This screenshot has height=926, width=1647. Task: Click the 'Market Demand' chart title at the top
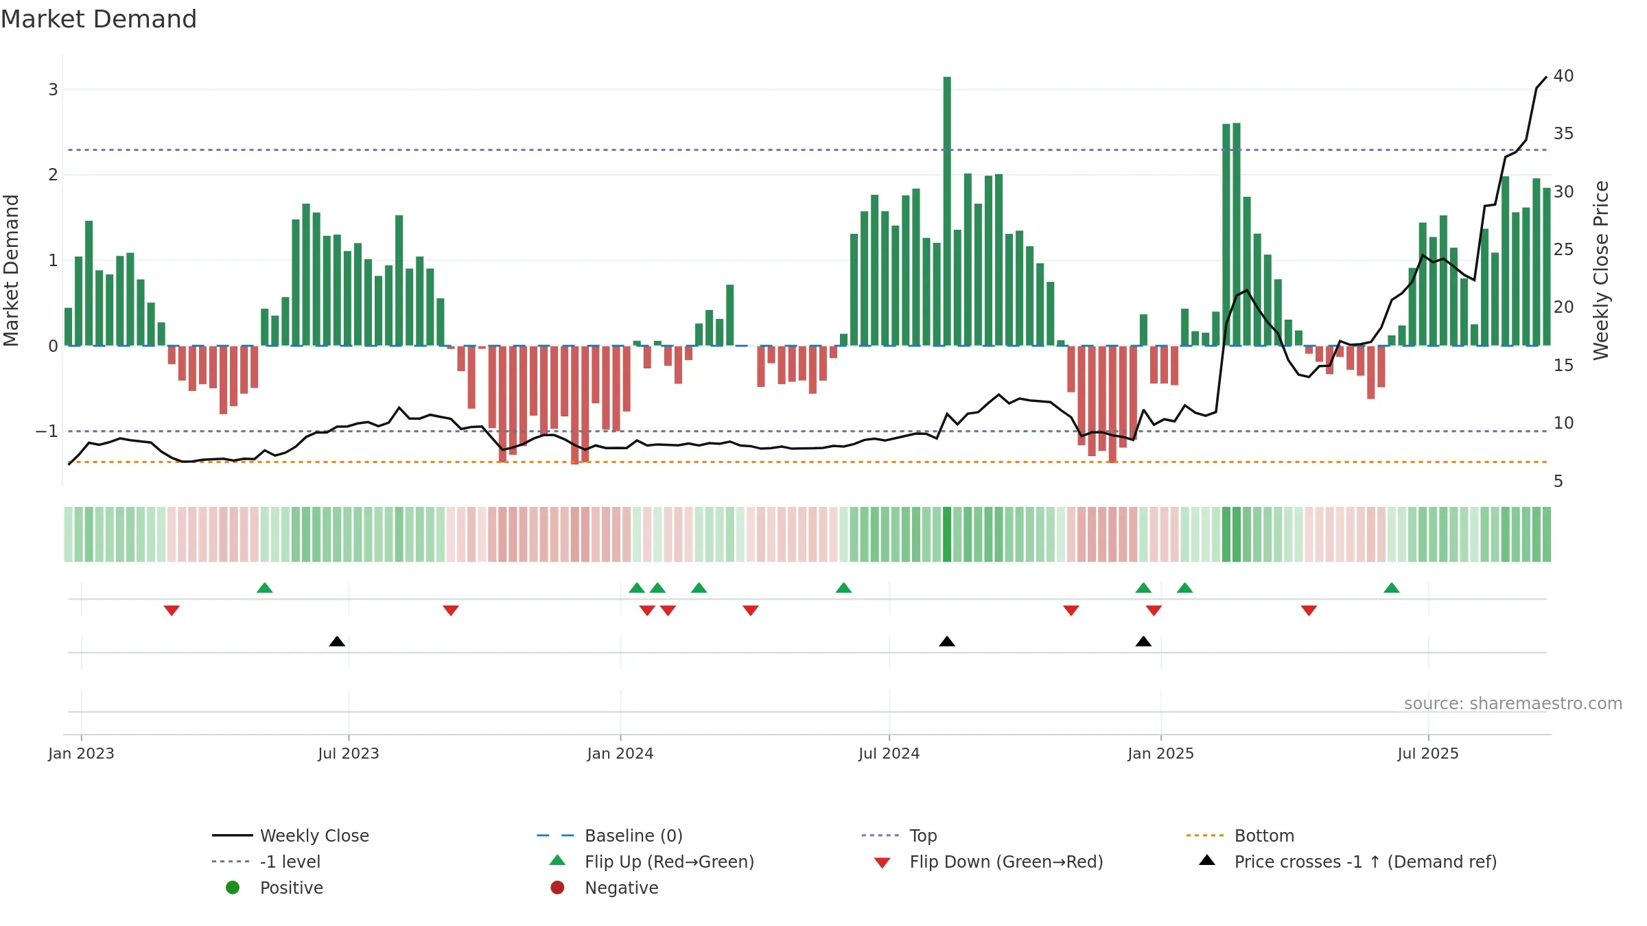99,19
